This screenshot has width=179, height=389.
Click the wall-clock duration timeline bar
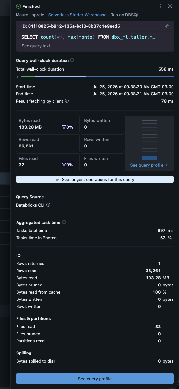[x=97, y=77]
